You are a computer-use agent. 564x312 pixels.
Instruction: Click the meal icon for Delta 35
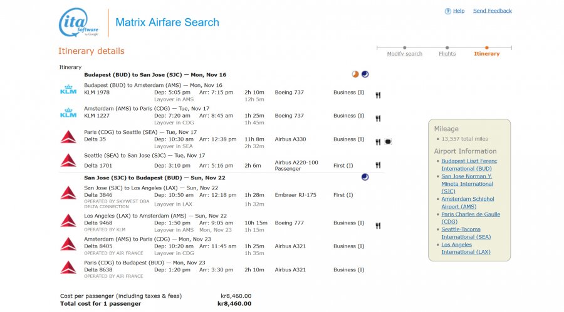379,142
